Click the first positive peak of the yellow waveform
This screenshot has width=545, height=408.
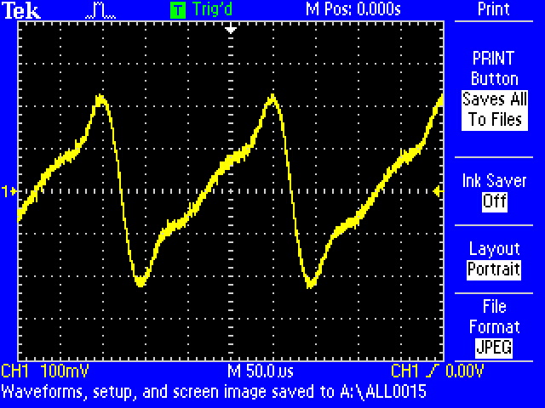coord(101,99)
